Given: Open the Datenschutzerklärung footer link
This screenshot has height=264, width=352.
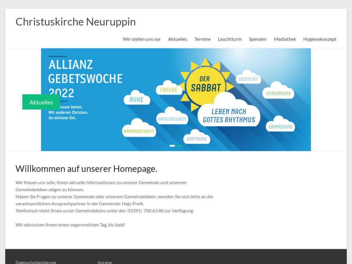Looking at the screenshot, I should click(36, 262).
